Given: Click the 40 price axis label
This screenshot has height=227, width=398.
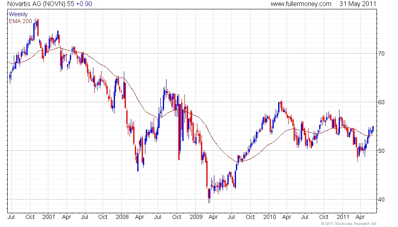Looking at the screenshot, I should tap(381, 199).
